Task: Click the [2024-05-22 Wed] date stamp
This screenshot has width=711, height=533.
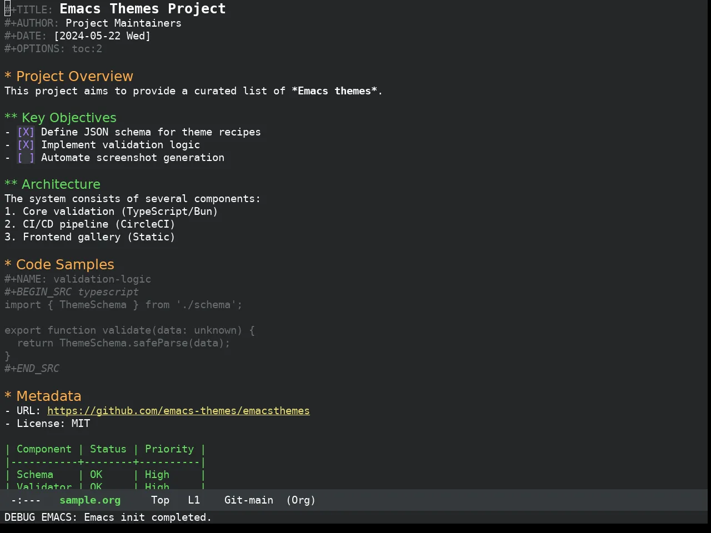Action: (102, 36)
